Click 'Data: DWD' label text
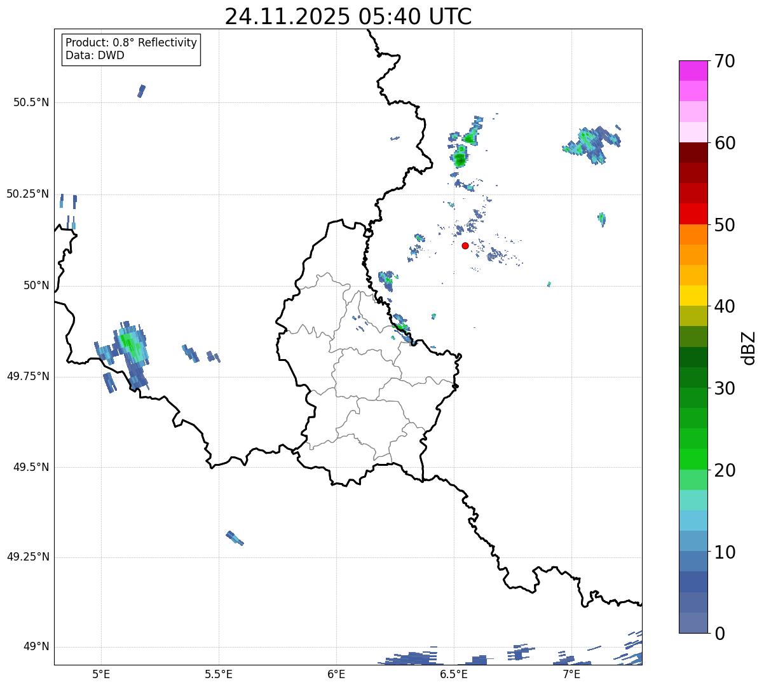This screenshot has width=764, height=687. point(95,55)
